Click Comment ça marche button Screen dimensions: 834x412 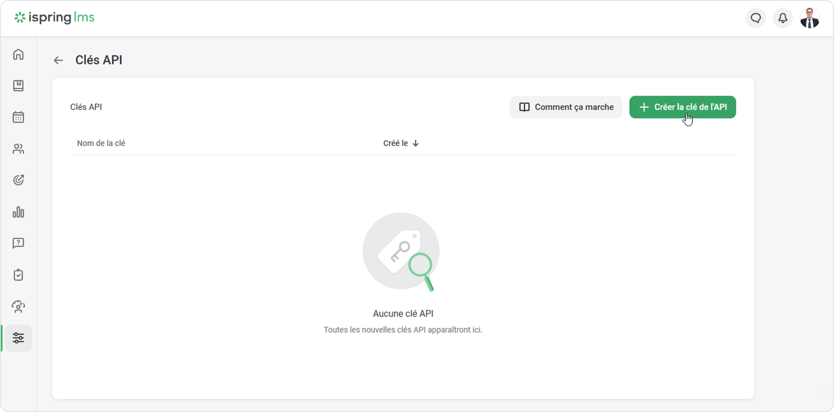pyautogui.click(x=566, y=107)
